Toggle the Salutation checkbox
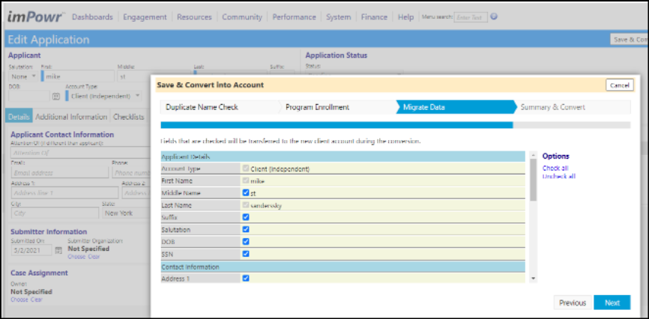649x319 pixels. (246, 229)
